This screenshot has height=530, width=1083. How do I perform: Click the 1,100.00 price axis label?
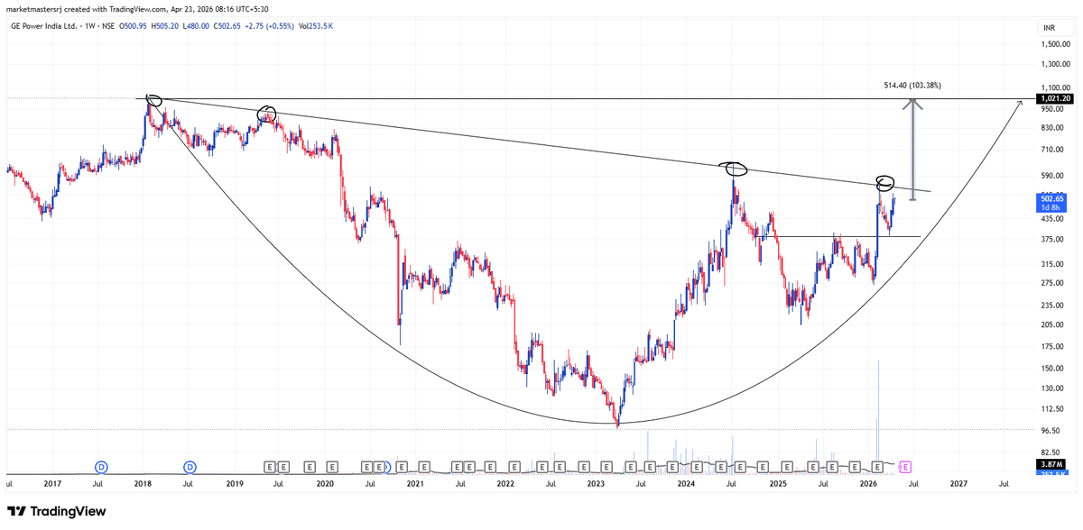point(1054,87)
